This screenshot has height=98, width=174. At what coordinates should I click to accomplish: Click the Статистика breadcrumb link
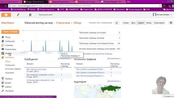[63, 23]
